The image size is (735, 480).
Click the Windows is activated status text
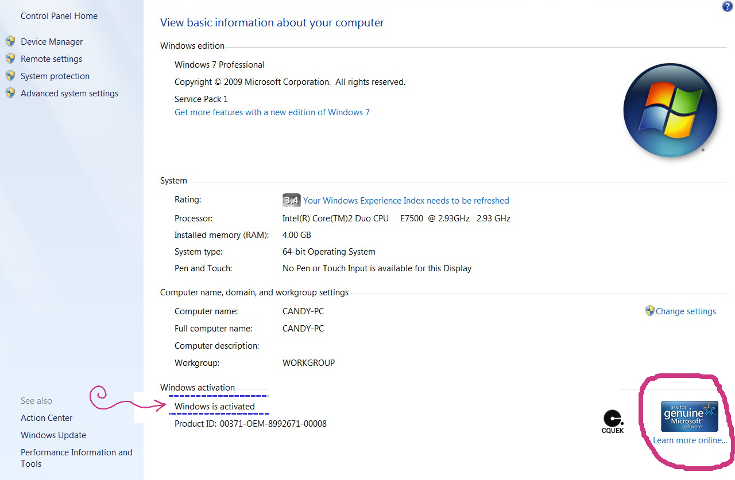pyautogui.click(x=215, y=407)
